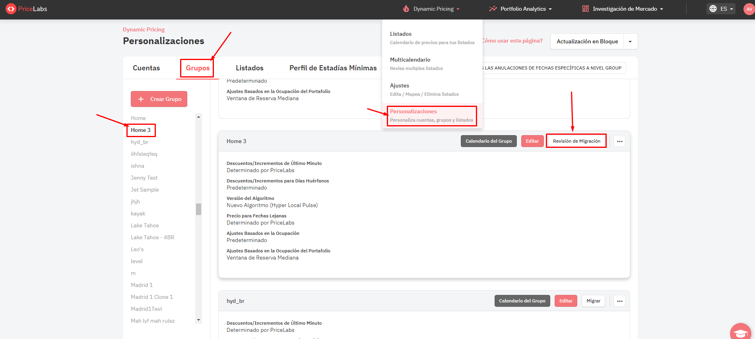Viewport: 755px width, 339px height.
Task: Click the Crear Grupo button
Action: pyautogui.click(x=159, y=99)
